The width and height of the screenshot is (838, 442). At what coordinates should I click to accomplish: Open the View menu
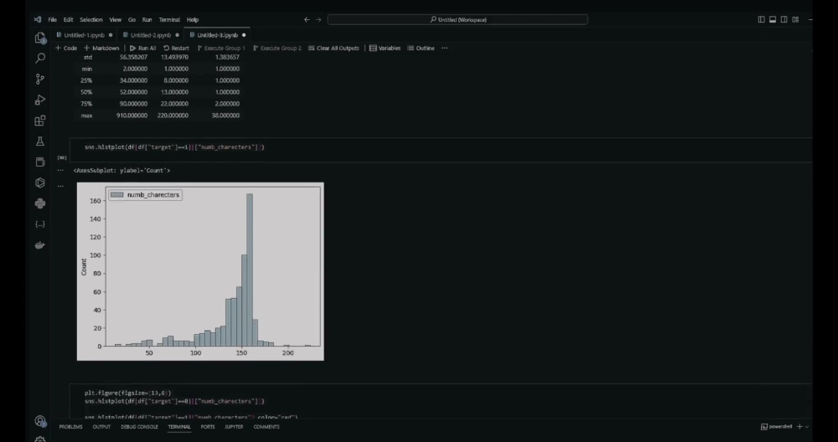tap(116, 20)
